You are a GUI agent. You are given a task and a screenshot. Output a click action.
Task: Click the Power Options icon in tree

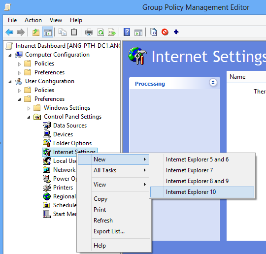pos(47,179)
